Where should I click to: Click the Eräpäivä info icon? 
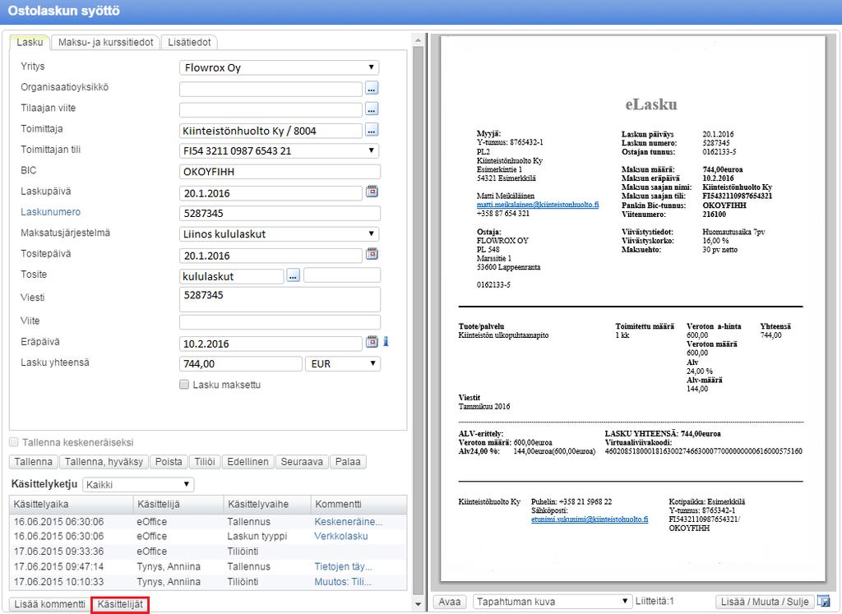(386, 342)
